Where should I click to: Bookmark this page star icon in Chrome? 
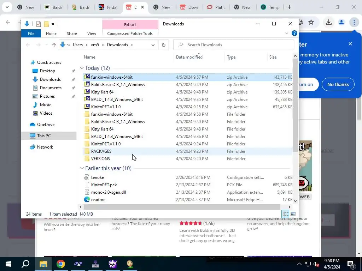pyautogui.click(x=311, y=22)
